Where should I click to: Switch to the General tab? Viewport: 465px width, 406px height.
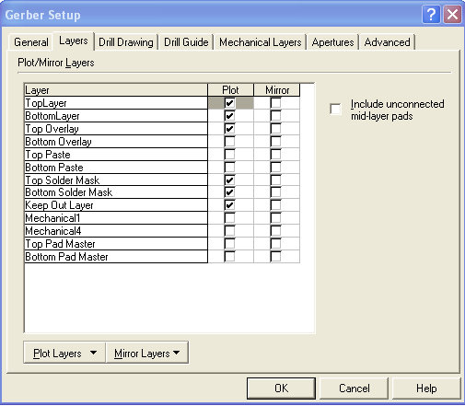click(31, 42)
